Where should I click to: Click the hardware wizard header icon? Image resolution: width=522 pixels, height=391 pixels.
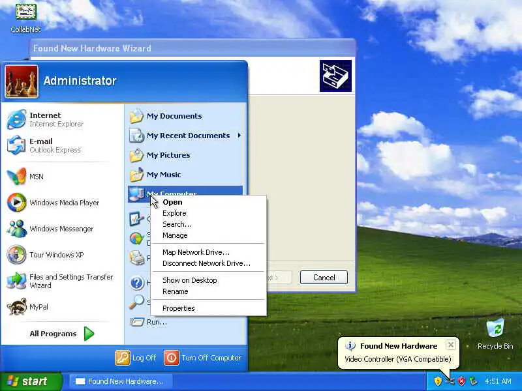(x=335, y=76)
